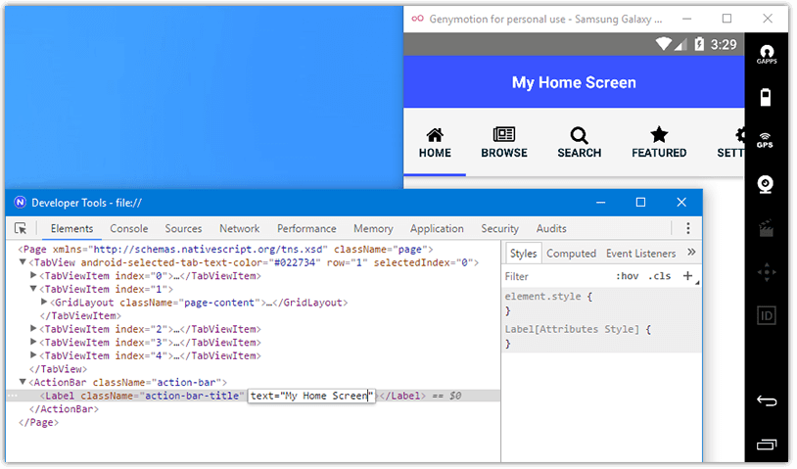Image resolution: width=797 pixels, height=469 pixels.
Task: Select the Styles sub-tab
Action: 523,253
